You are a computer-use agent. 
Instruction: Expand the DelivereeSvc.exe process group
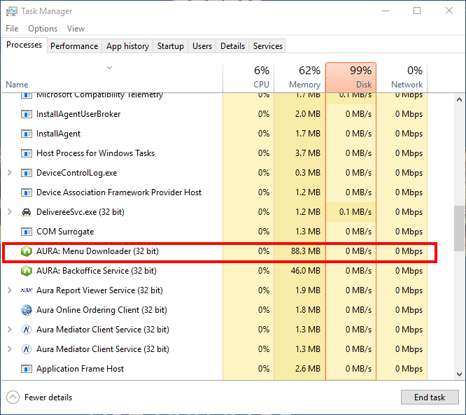(10, 212)
